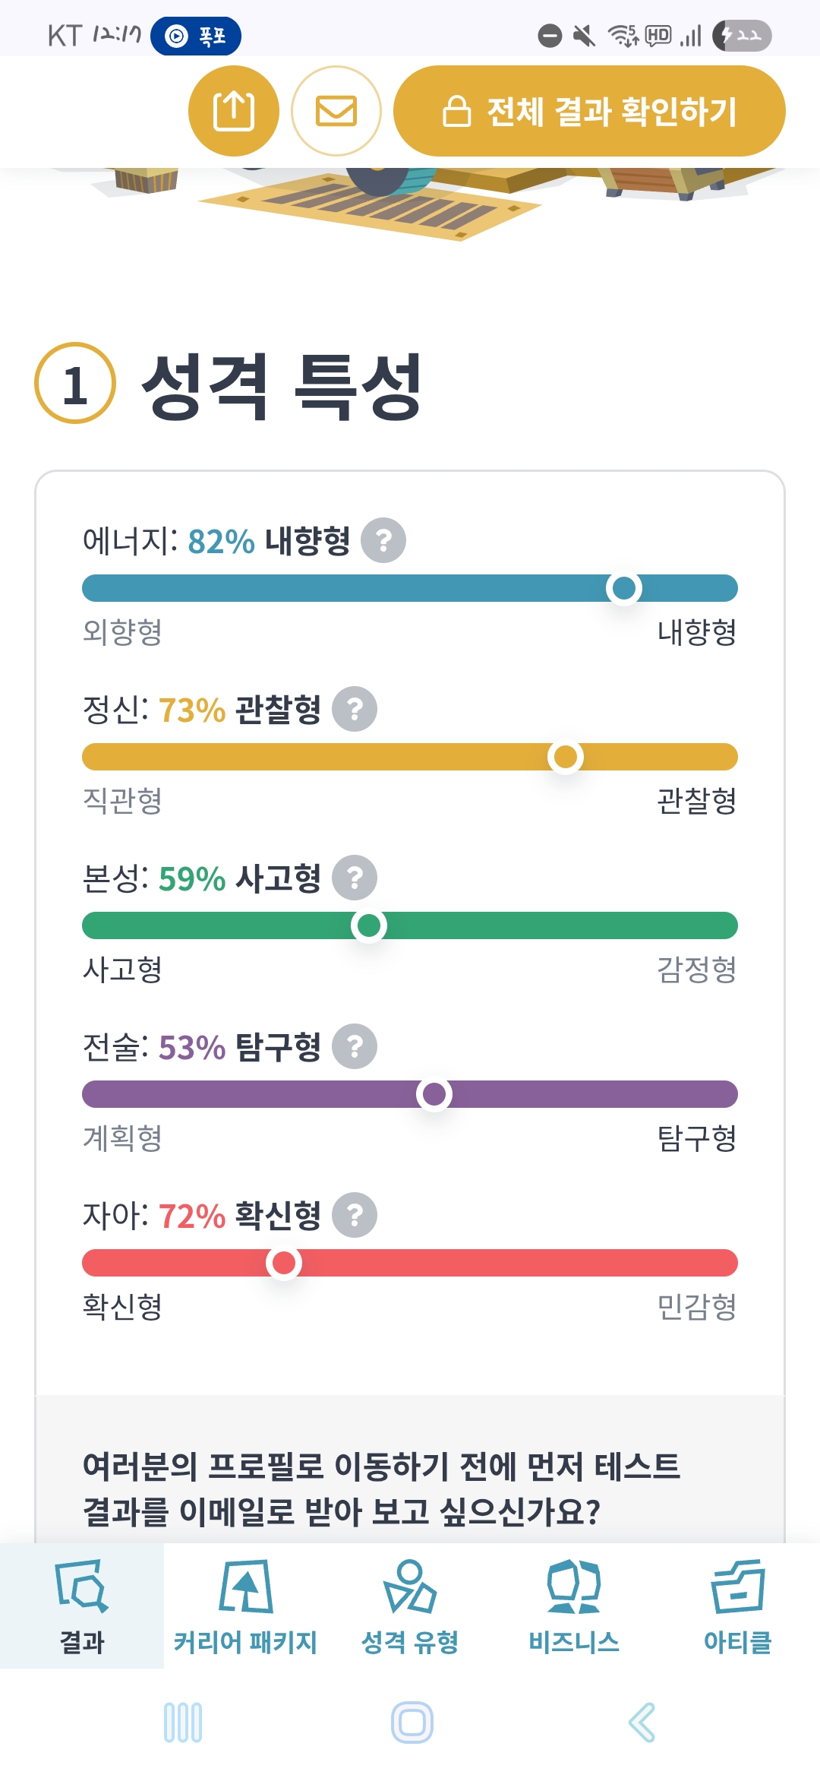
Task: Open help icon next to 사고형
Action: pos(355,878)
